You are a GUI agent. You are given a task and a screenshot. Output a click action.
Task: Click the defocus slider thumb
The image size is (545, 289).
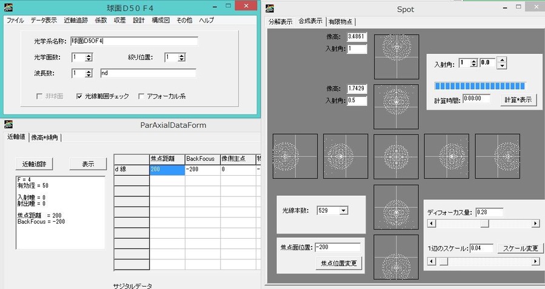click(484, 224)
